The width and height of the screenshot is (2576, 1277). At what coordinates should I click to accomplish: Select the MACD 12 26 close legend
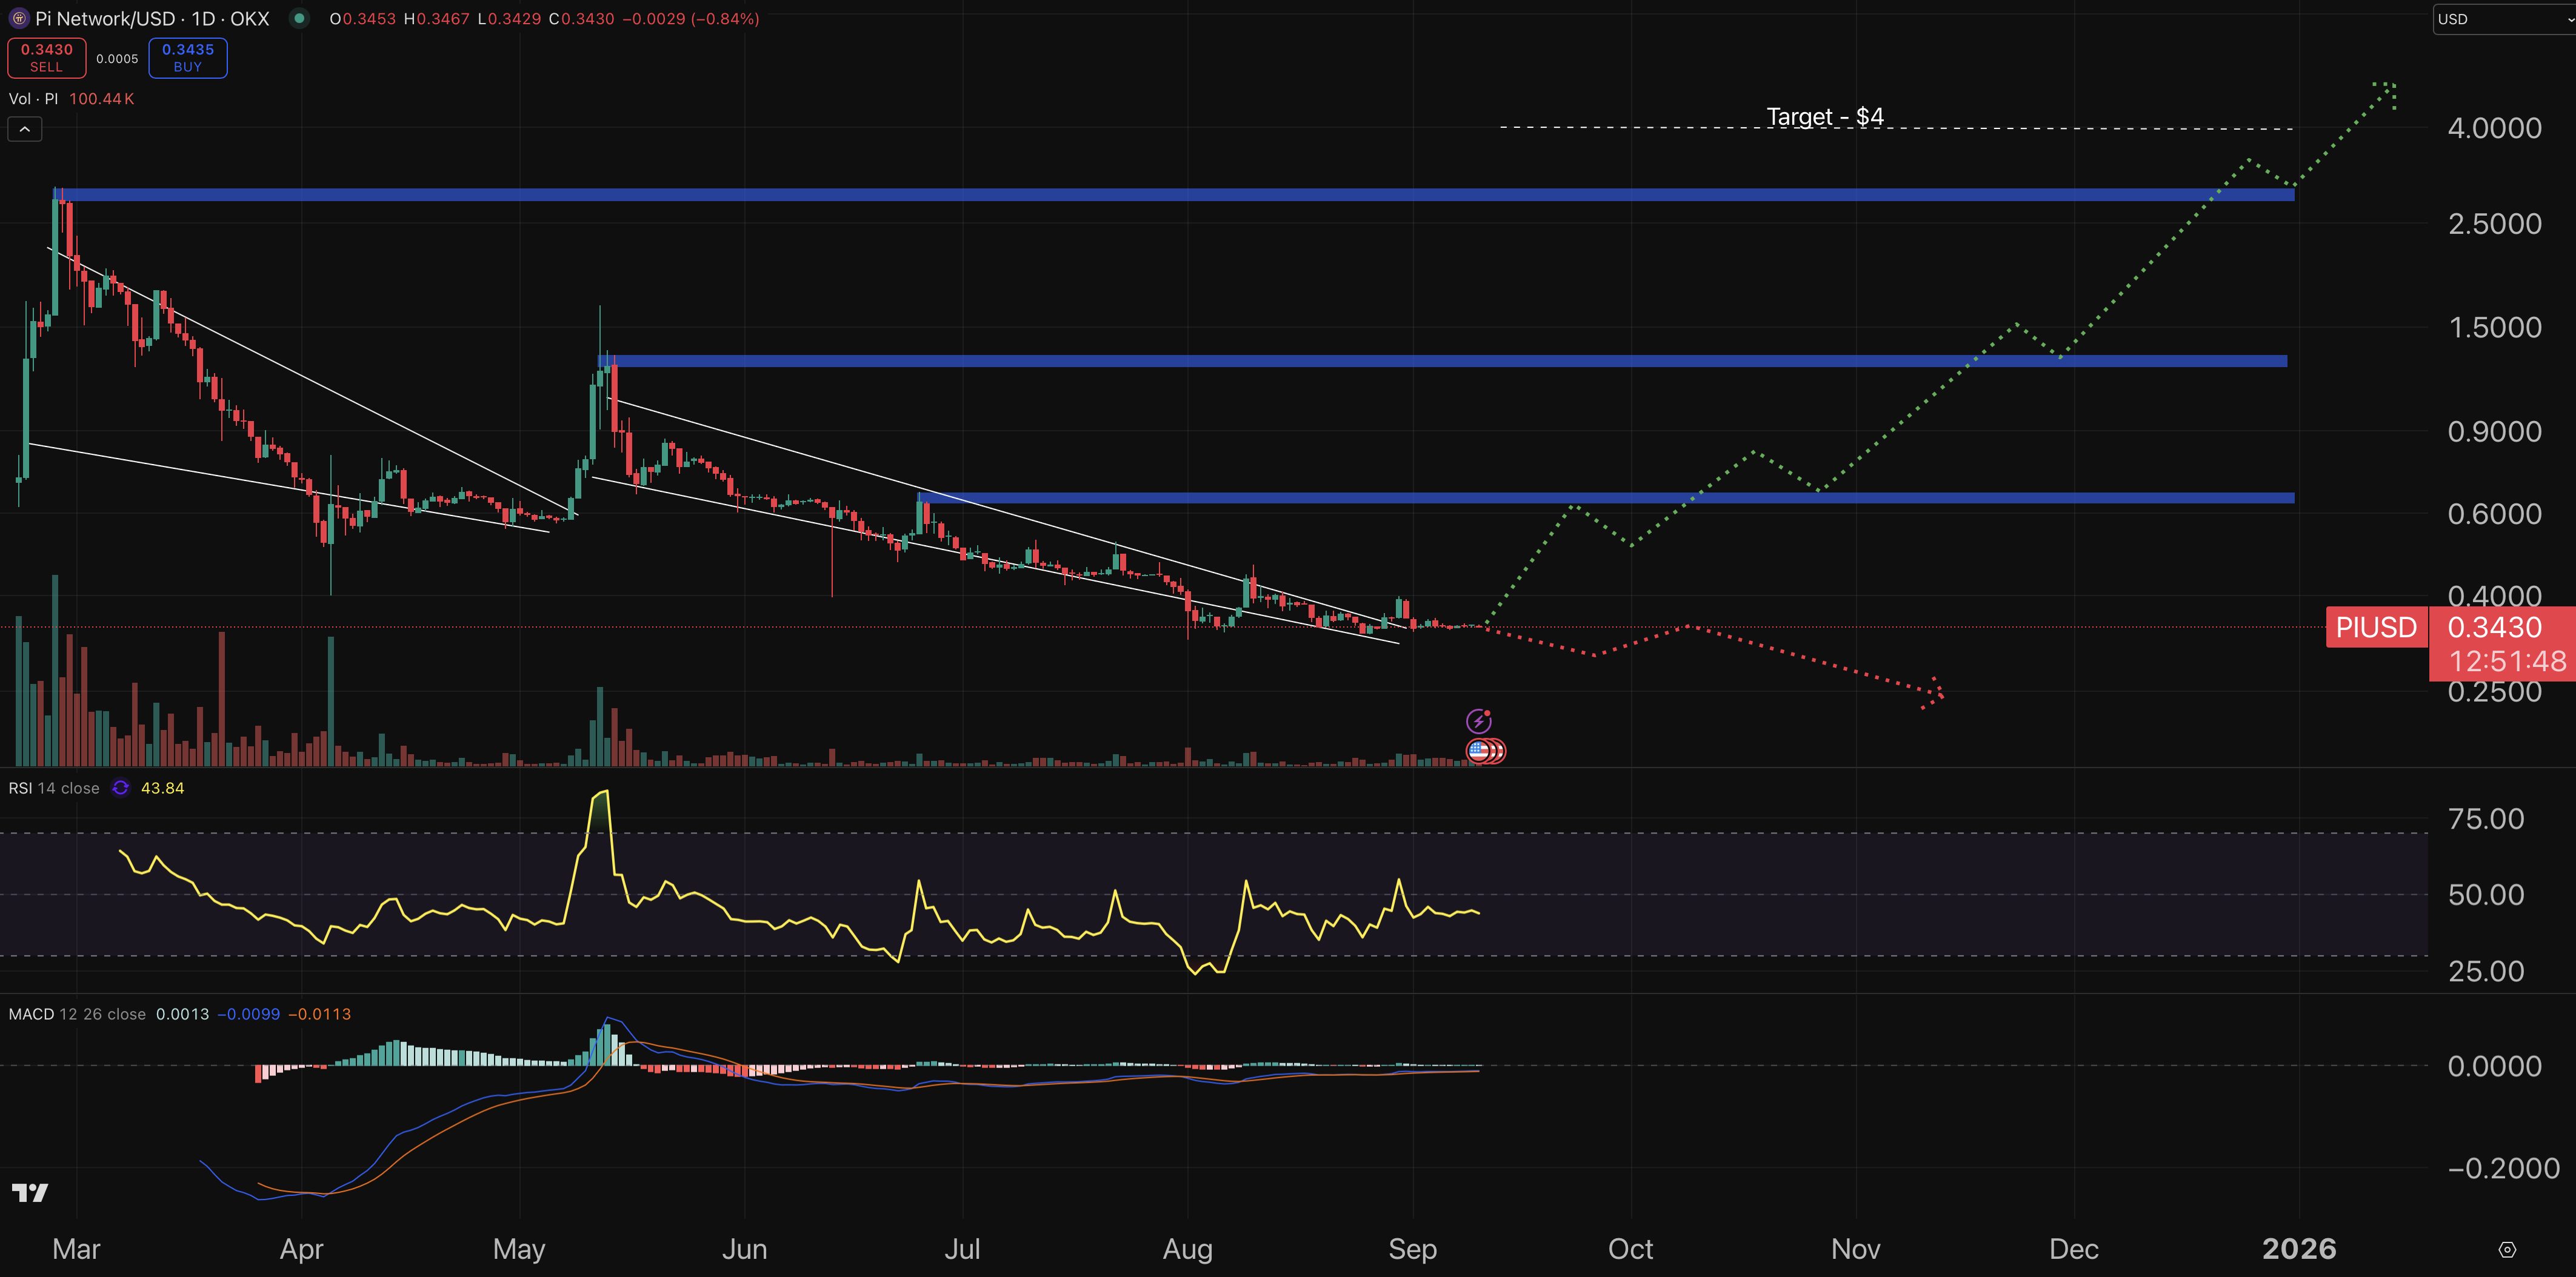77,1014
